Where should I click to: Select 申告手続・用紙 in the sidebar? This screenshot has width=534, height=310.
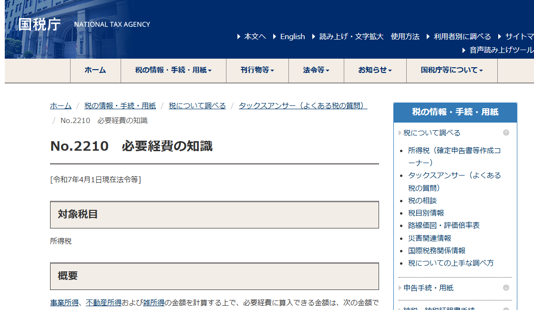tap(429, 288)
